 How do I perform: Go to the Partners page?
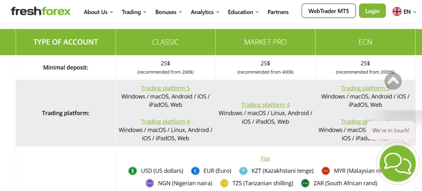(x=278, y=12)
